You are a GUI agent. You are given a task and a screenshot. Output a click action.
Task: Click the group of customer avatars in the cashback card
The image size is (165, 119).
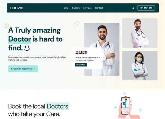81,52
